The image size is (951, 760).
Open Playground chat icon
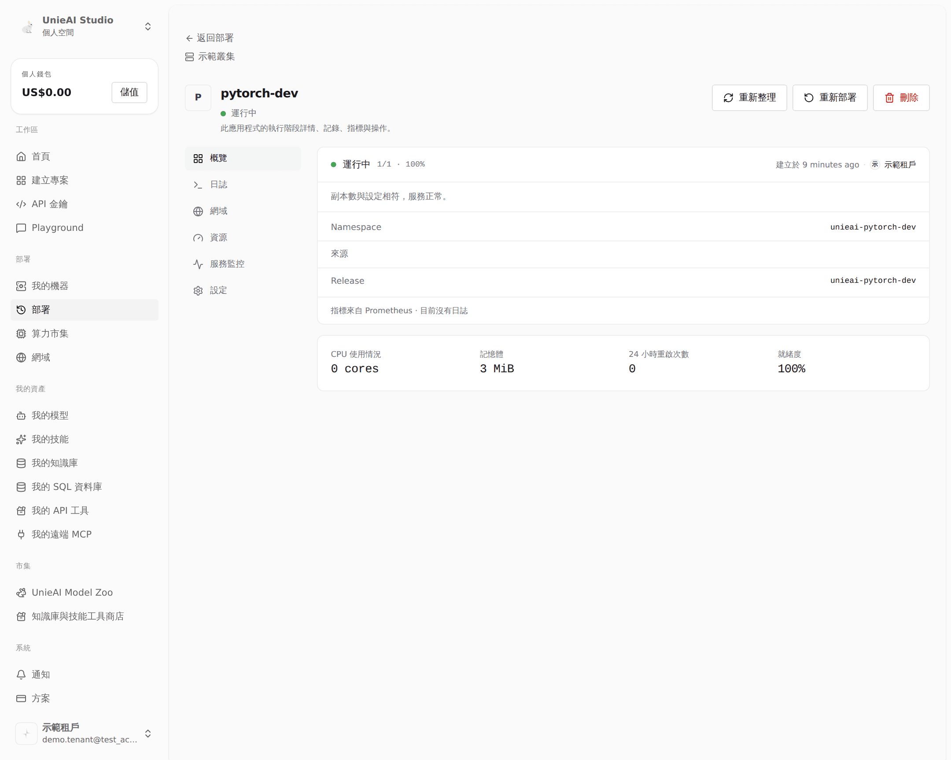[x=21, y=228]
